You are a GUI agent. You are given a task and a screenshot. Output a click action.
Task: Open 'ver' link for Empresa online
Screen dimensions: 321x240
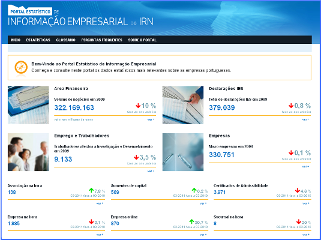point(203,235)
